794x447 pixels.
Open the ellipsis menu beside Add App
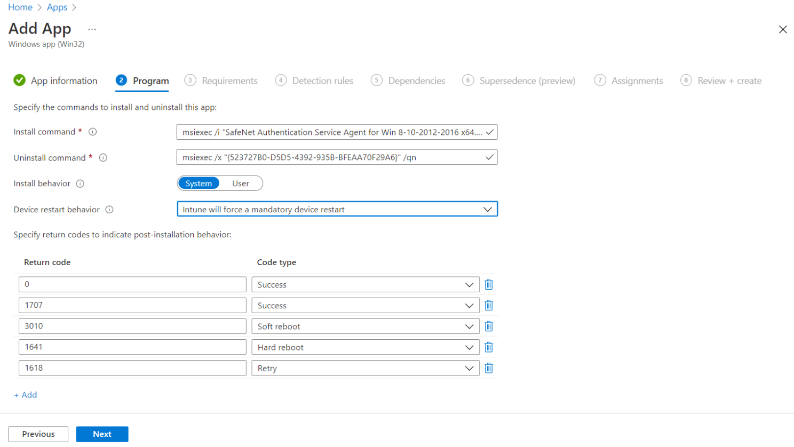[x=92, y=29]
